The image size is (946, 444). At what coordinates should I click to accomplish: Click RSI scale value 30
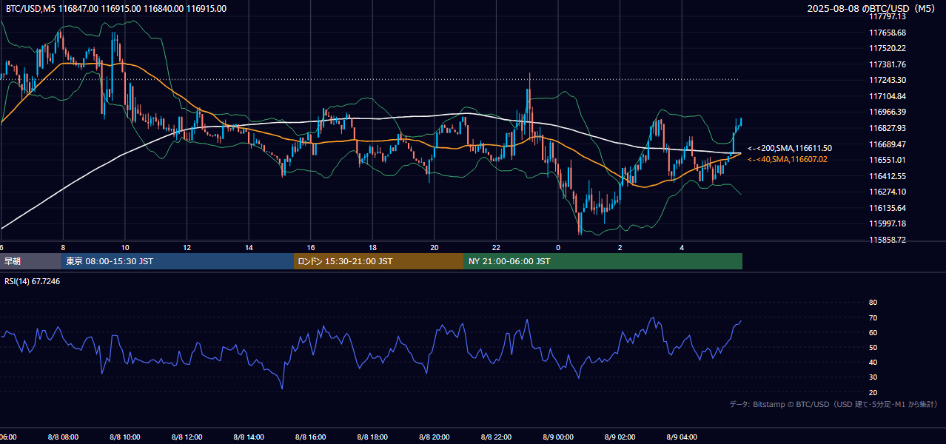[x=873, y=377]
